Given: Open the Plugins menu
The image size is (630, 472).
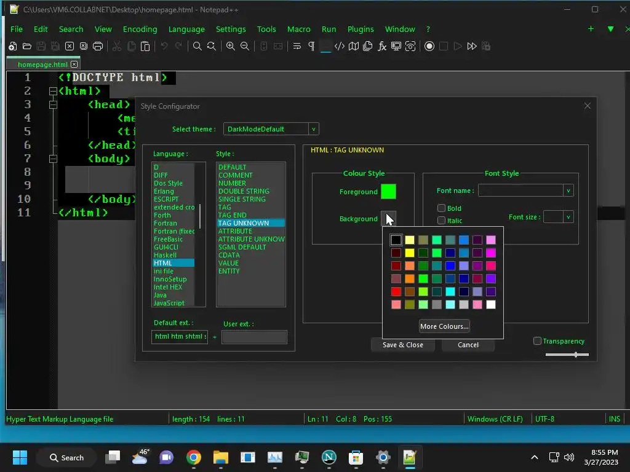Looking at the screenshot, I should tap(361, 29).
